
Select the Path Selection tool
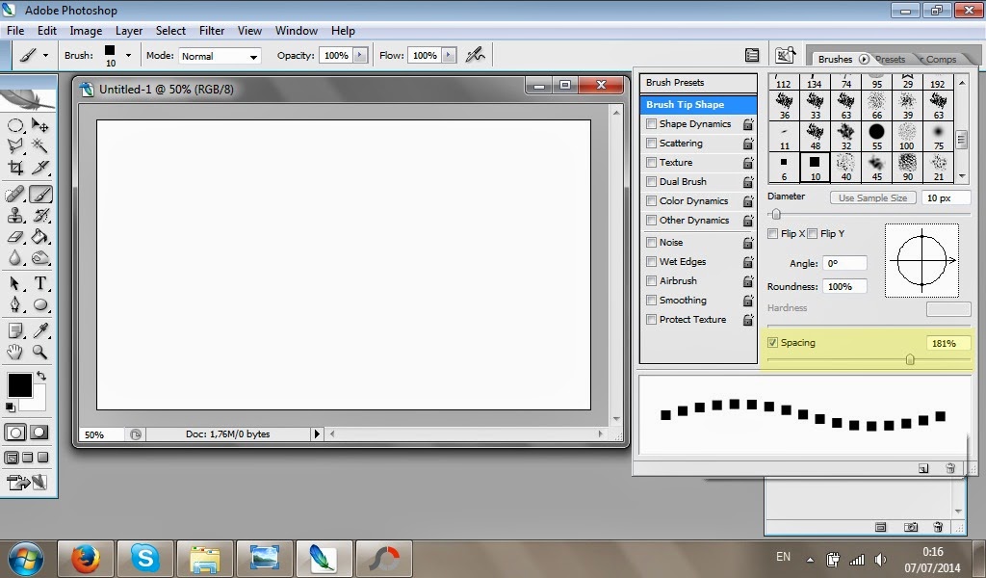click(x=15, y=283)
